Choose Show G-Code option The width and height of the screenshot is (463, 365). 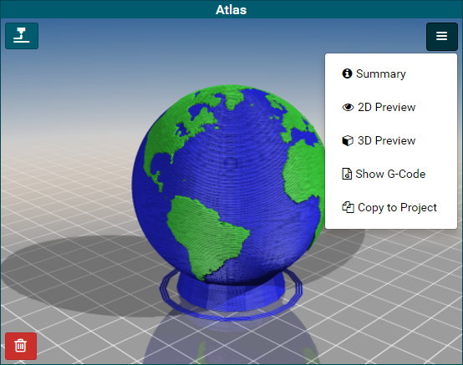390,174
